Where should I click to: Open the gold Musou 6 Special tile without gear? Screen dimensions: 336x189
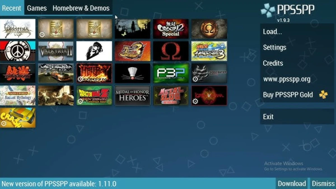tap(94, 29)
